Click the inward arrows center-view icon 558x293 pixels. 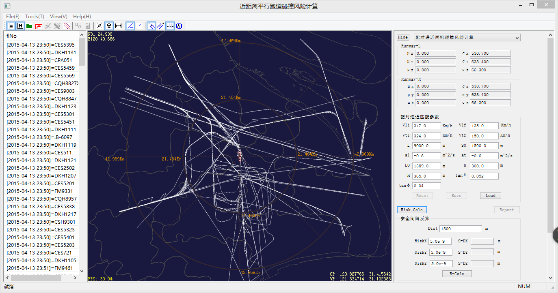(x=99, y=26)
